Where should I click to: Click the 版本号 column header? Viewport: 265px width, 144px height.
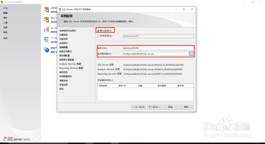pos(185,86)
